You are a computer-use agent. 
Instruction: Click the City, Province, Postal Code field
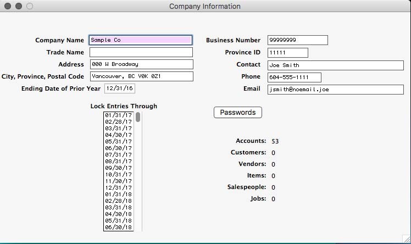coord(141,76)
